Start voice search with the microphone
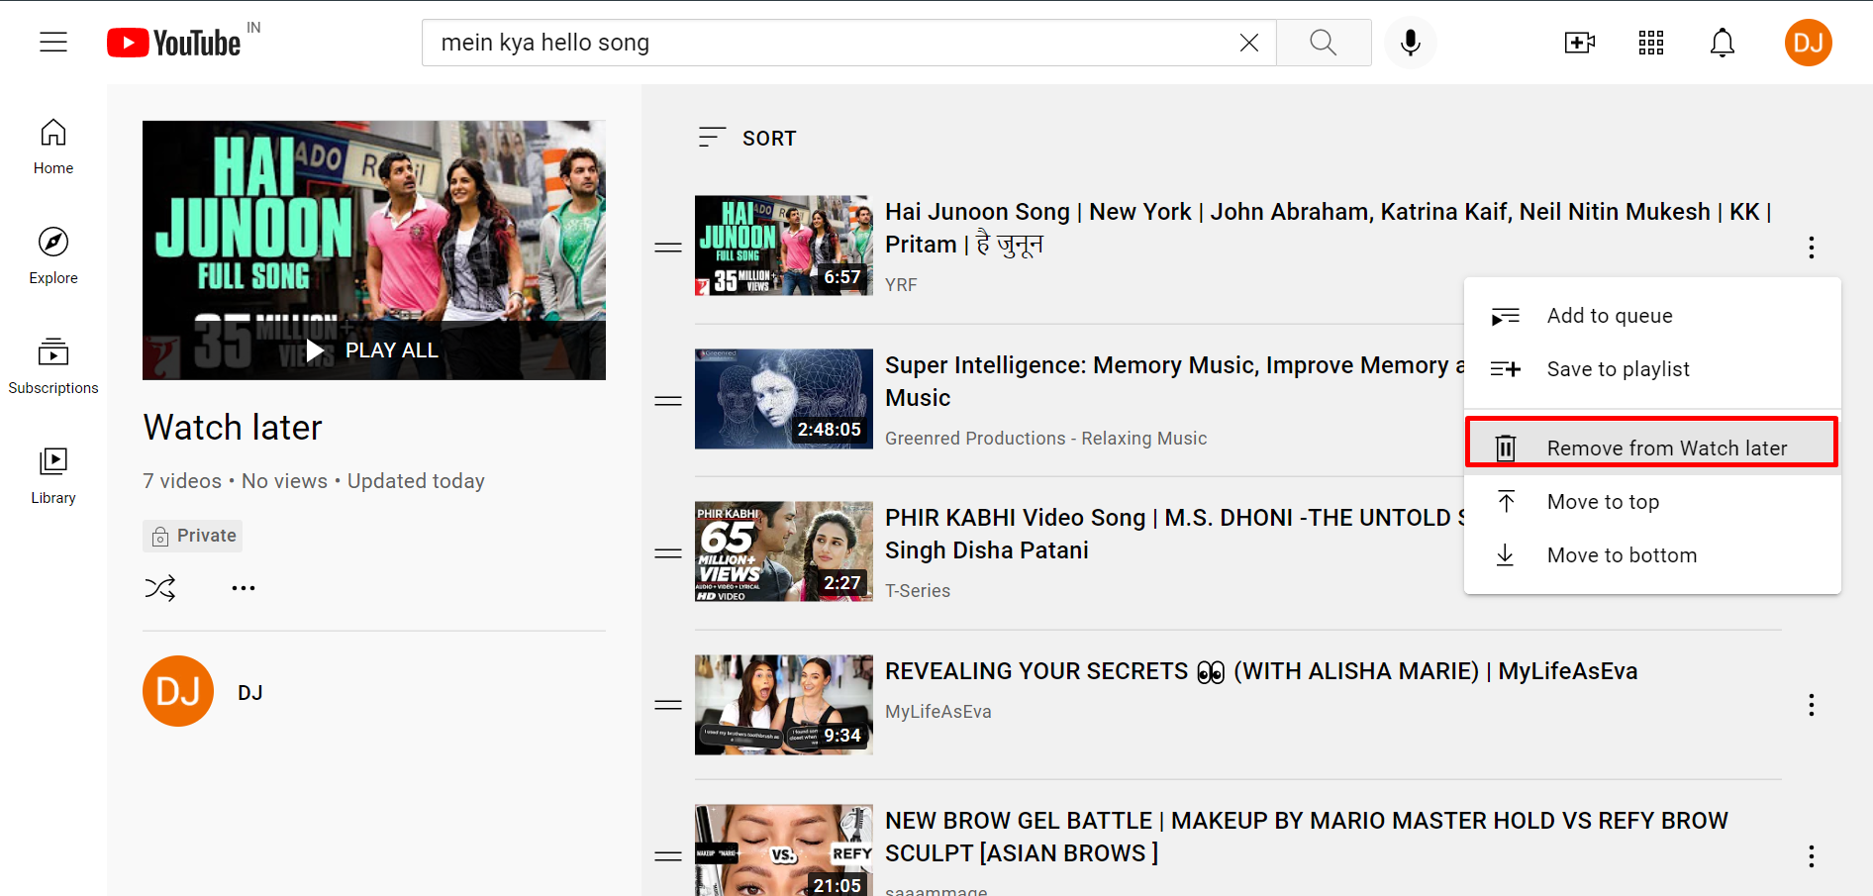1873x896 pixels. click(1411, 43)
